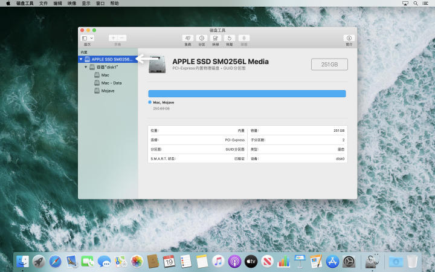Click the S.M.A.R.T. 状态 label

(163, 159)
